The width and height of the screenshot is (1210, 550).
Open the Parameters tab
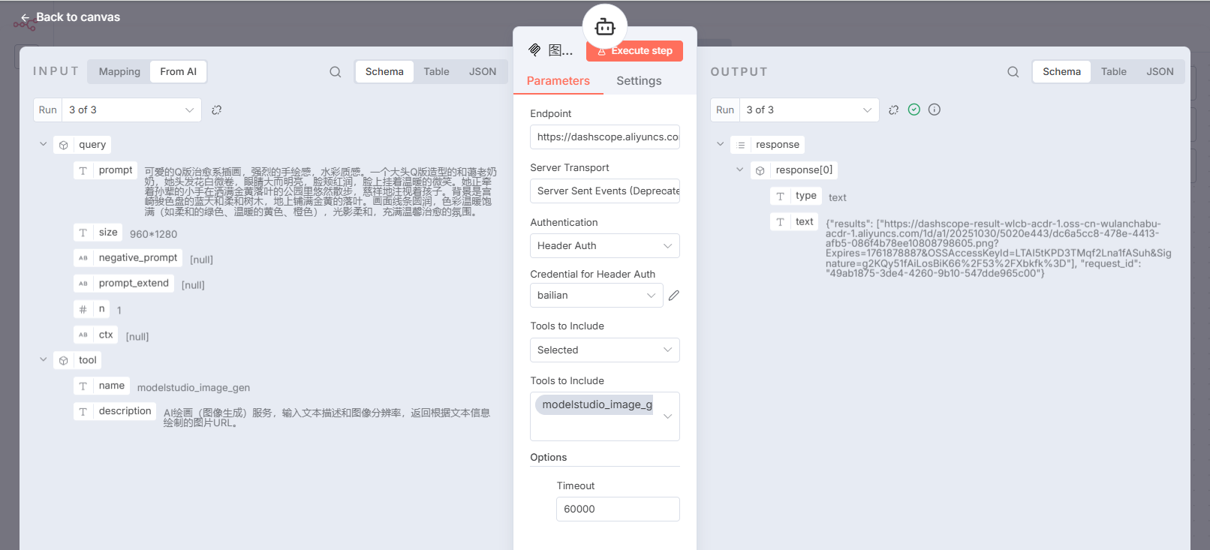click(x=558, y=81)
